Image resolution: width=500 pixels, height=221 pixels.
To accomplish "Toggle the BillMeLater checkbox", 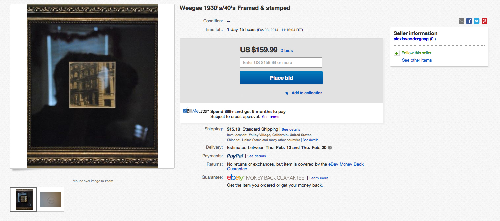I will pyautogui.click(x=185, y=111).
